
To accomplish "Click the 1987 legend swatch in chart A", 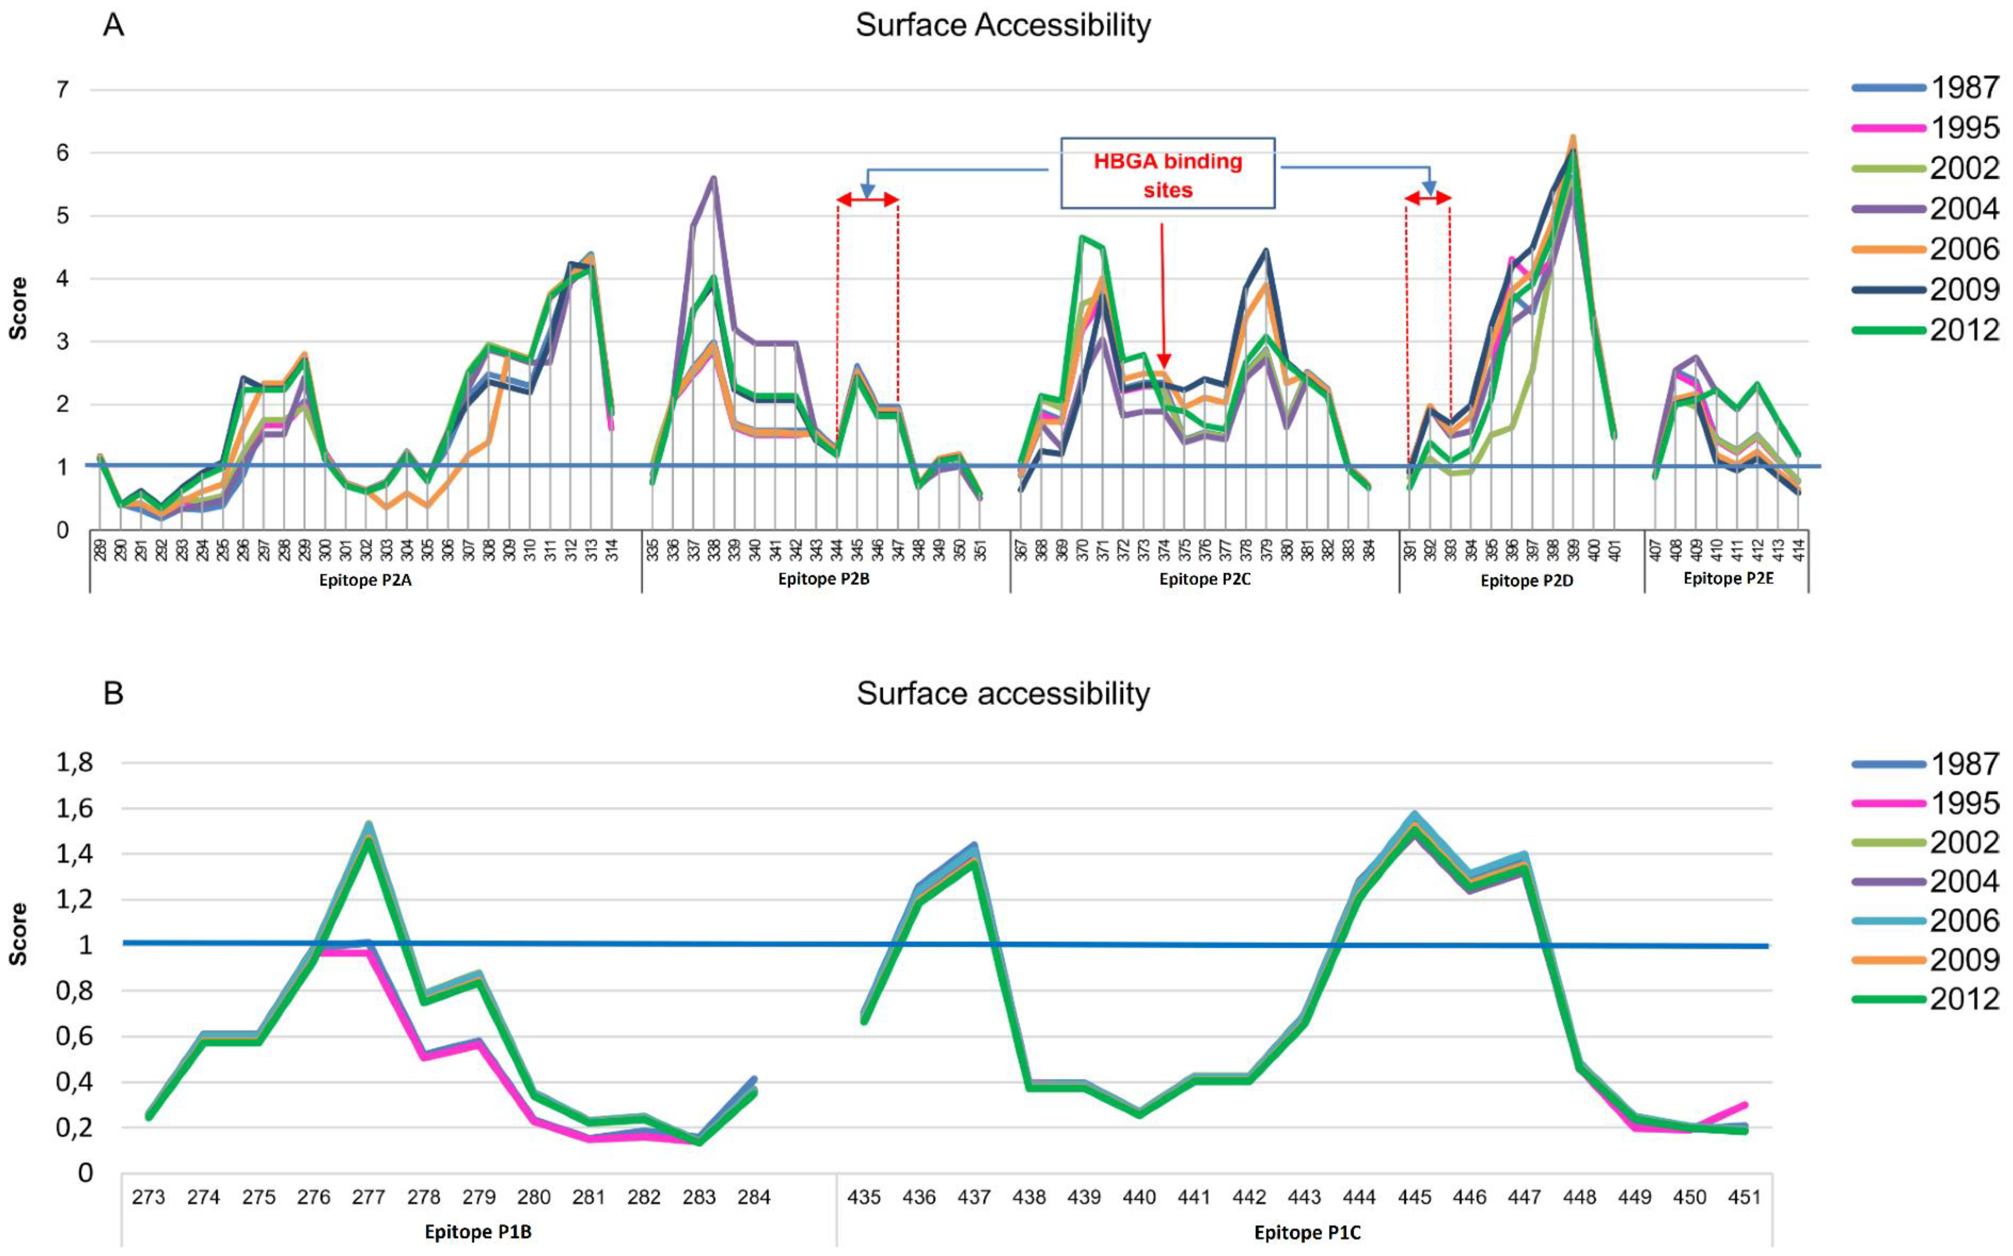I will tap(1888, 87).
